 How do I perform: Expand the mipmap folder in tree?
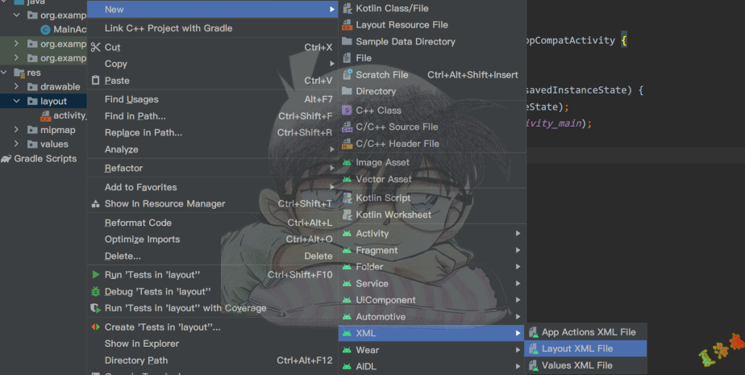pyautogui.click(x=18, y=130)
